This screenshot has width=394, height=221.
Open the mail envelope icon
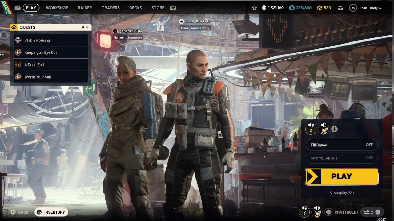[340, 8]
